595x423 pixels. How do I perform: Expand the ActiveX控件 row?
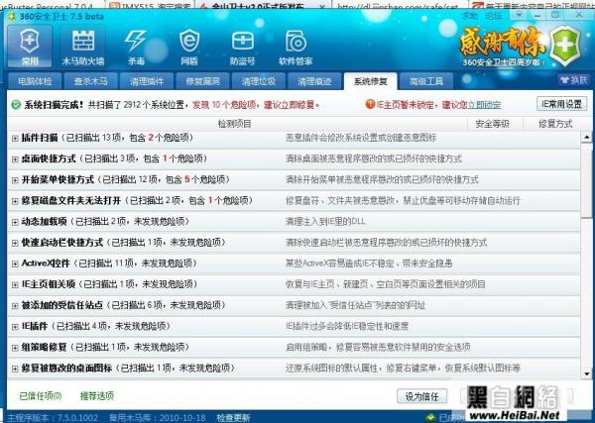pyautogui.click(x=14, y=264)
